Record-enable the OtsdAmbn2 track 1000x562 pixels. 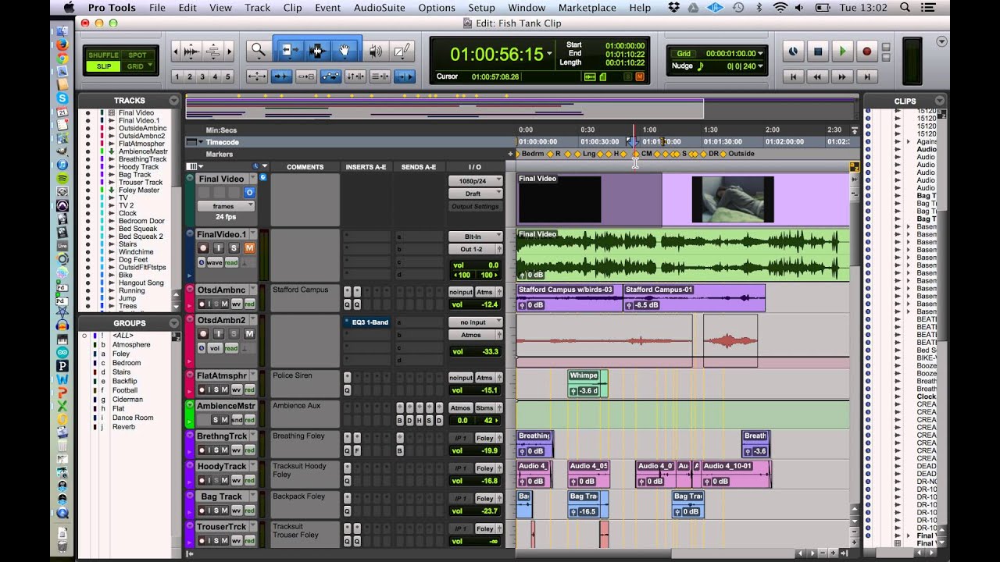click(x=202, y=334)
